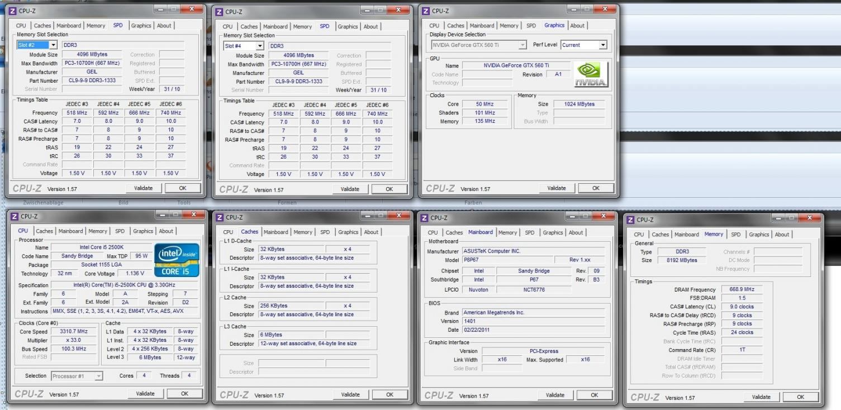Click the Bus Speed 100.3 MHz value
841x410 pixels.
(73, 349)
